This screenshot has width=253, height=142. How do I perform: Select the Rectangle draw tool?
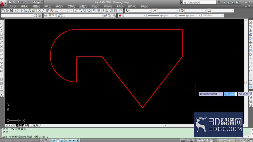2,38
